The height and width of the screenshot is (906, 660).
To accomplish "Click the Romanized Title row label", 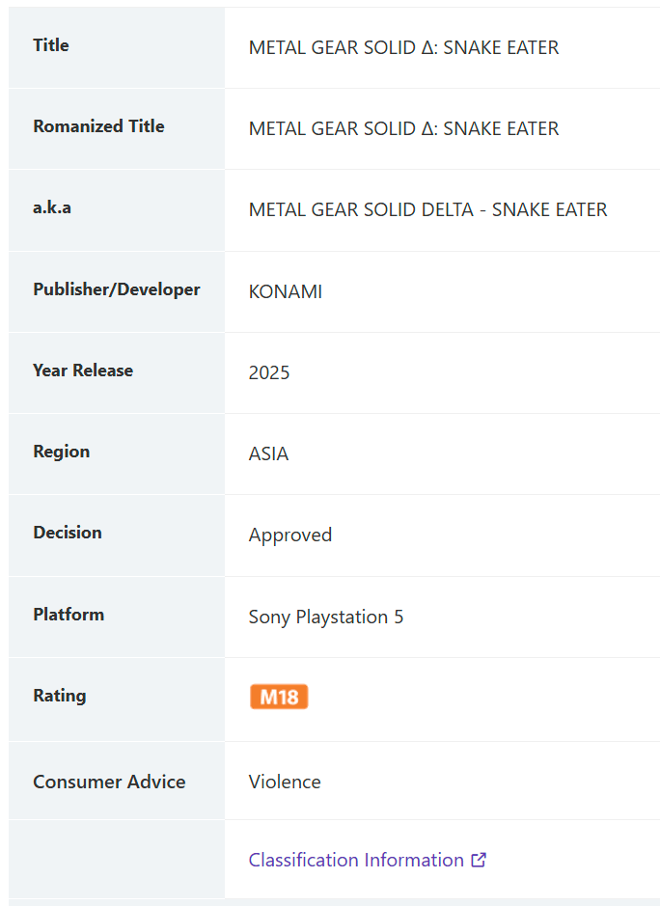I will click(98, 126).
